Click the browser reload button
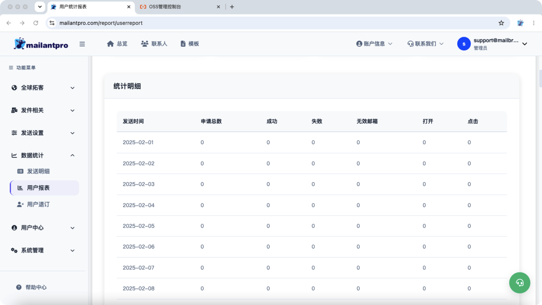Viewport: 542px width, 305px height. [36, 23]
